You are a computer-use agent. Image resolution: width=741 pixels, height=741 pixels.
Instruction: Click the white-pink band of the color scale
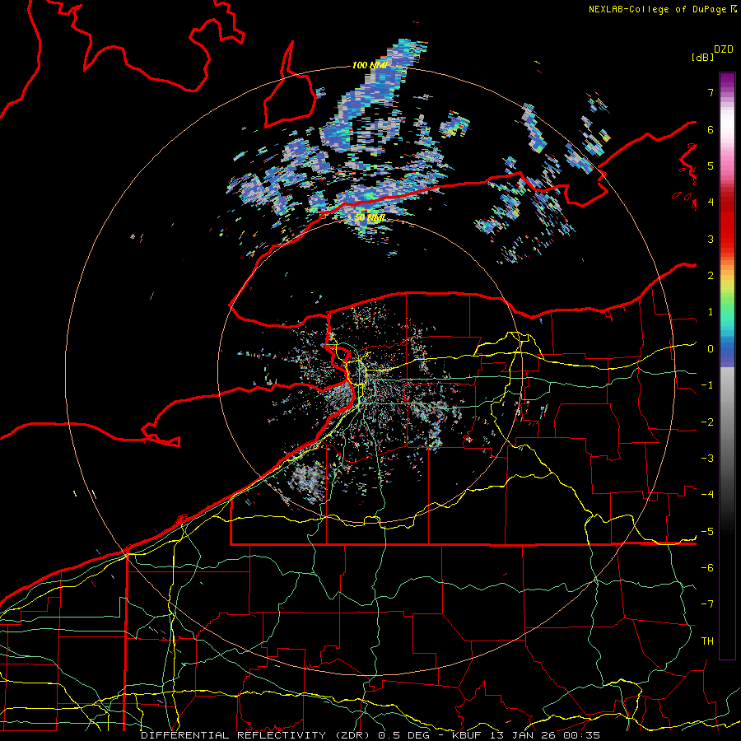[x=727, y=130]
